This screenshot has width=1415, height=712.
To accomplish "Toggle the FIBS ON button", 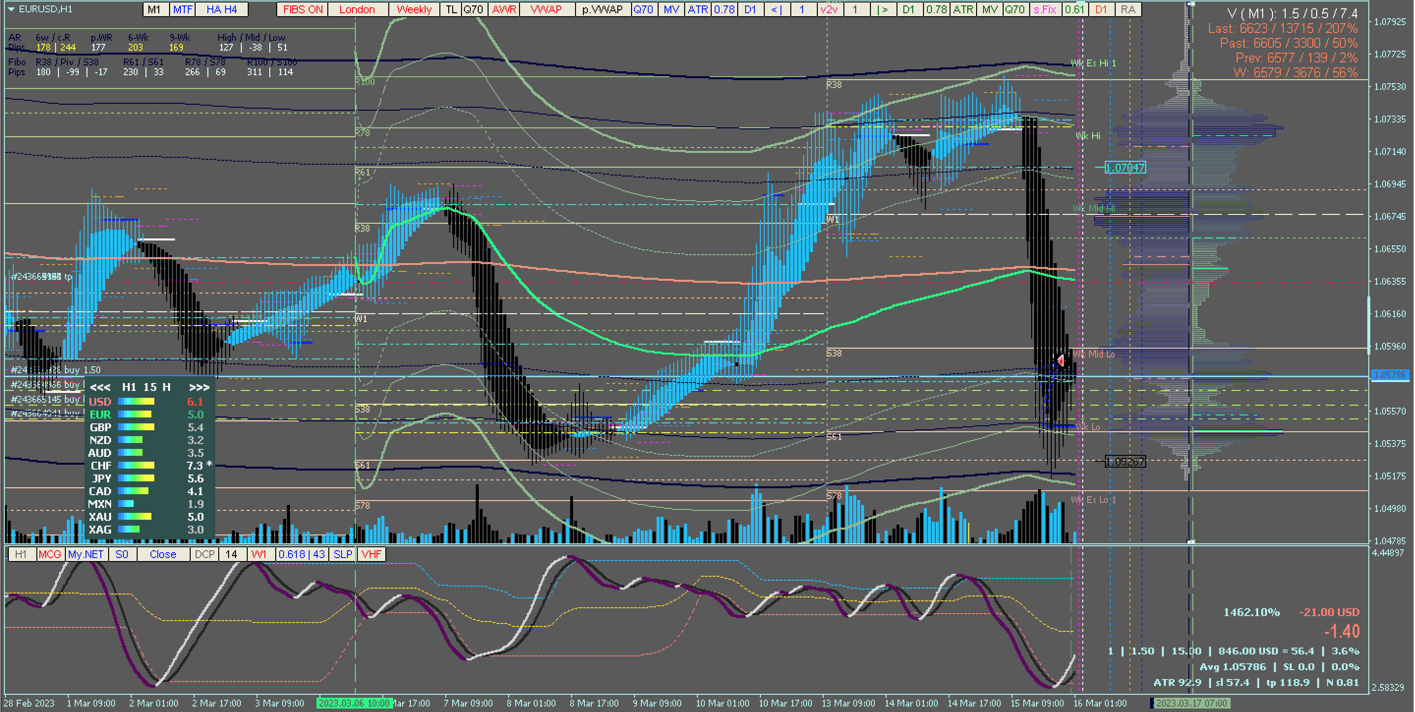I will tap(303, 9).
